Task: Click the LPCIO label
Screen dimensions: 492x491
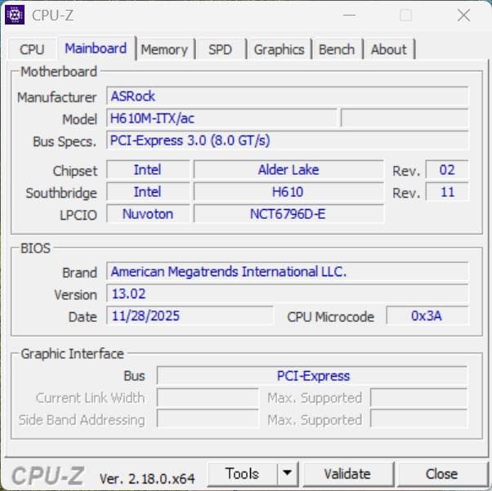Action: click(78, 215)
